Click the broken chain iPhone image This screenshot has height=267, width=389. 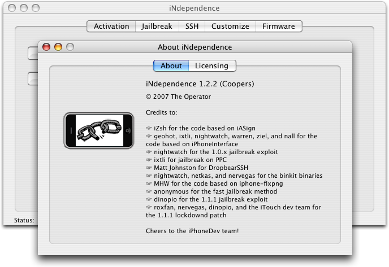pos(99,131)
